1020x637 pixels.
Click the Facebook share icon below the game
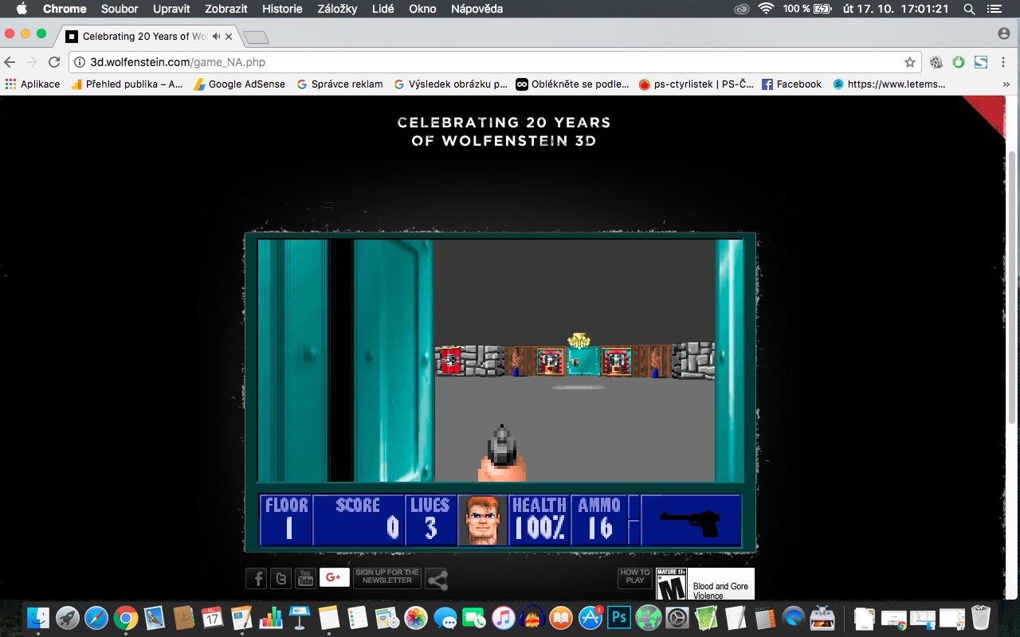(256, 578)
